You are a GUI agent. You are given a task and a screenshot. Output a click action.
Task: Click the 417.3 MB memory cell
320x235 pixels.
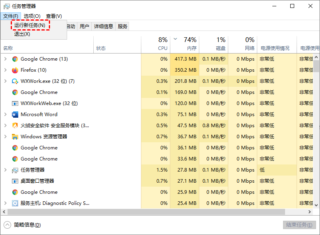(185, 59)
